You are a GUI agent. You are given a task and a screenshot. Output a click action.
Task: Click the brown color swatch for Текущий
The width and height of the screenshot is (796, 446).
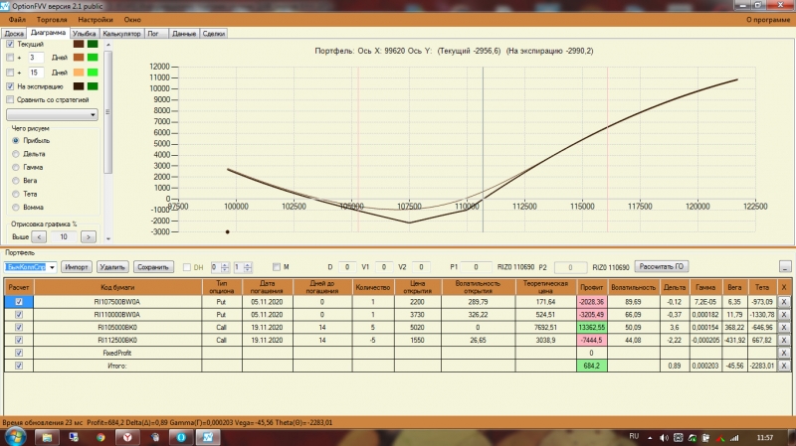tap(79, 44)
